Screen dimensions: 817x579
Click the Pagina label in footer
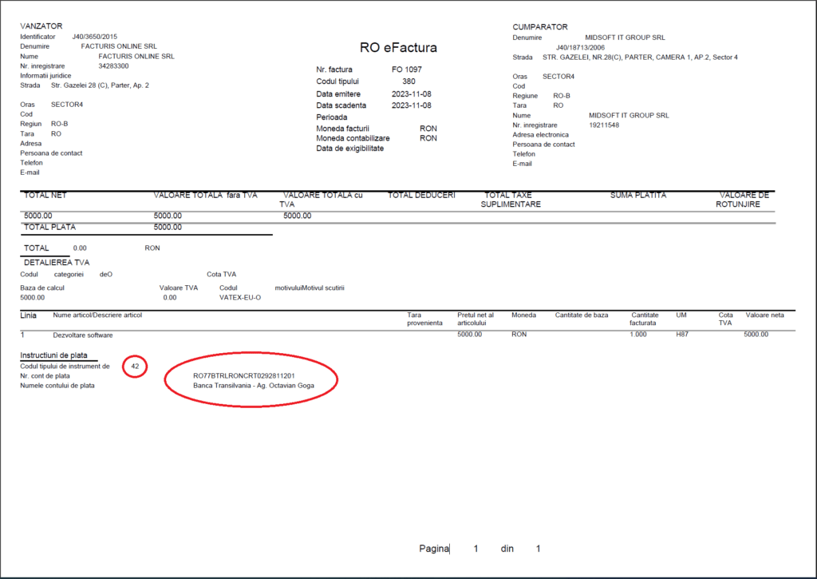tap(434, 549)
